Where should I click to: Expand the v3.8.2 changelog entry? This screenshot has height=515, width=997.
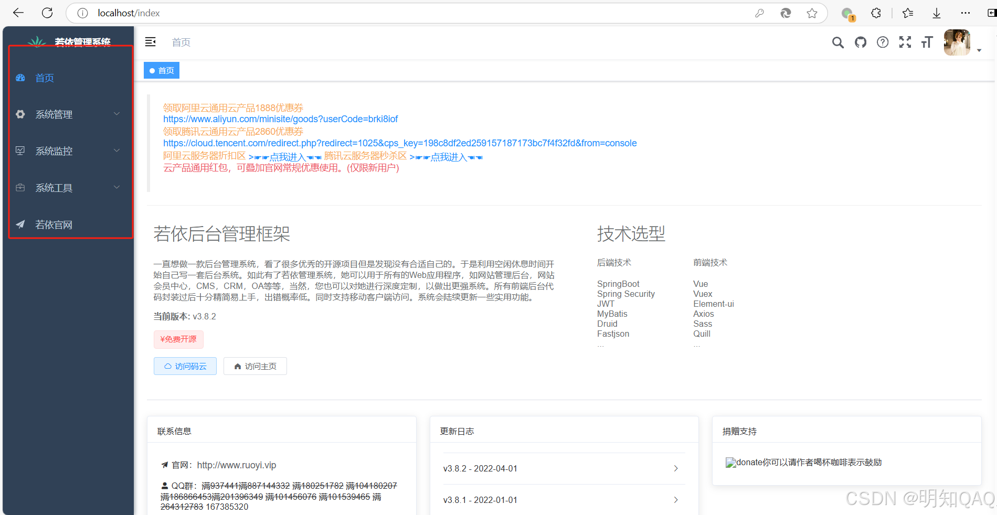676,468
